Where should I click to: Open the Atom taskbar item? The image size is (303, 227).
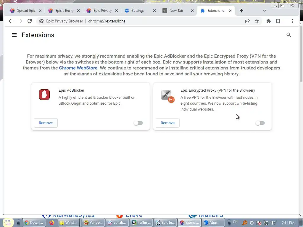click(213, 223)
